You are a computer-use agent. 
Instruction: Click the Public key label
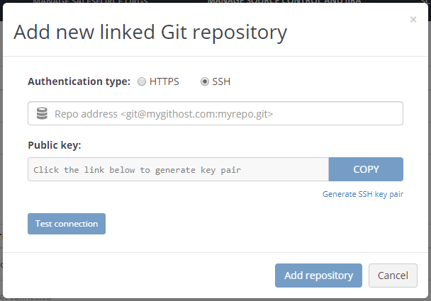55,144
